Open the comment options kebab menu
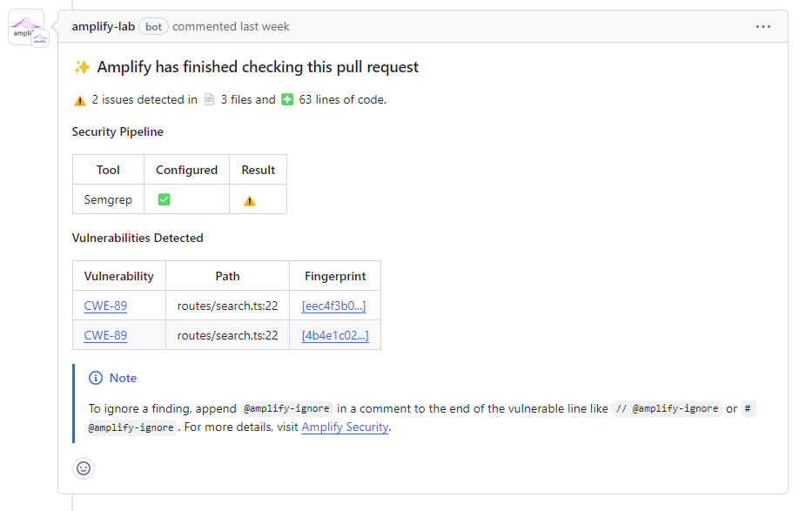Image resolution: width=806 pixels, height=511 pixels. 763,26
